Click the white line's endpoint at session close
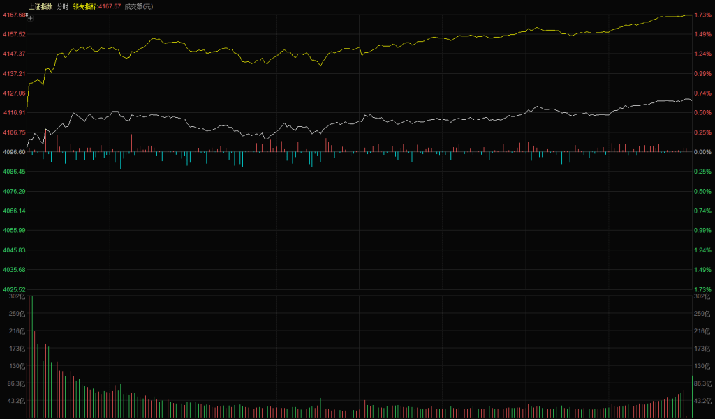Image resolution: width=715 pixels, height=419 pixels. pos(691,101)
